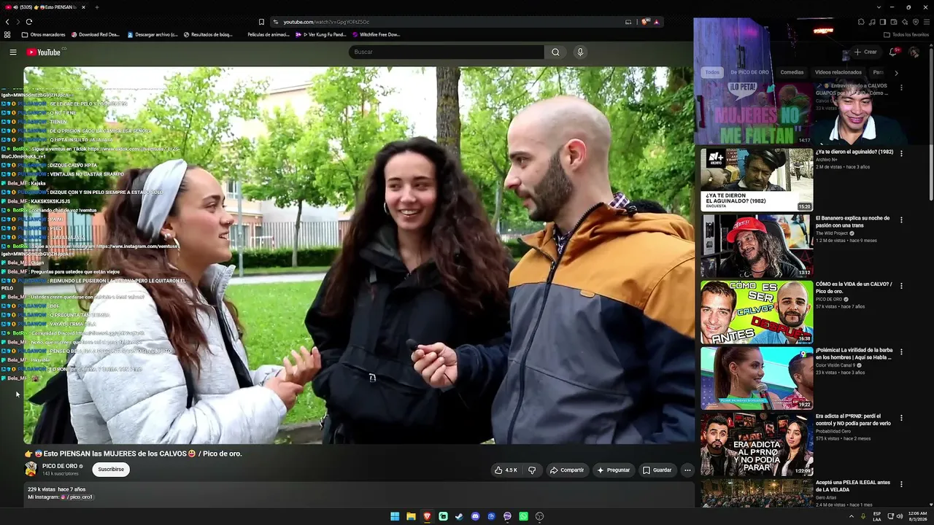
Task: Open Discord from the taskbar
Action: (475, 516)
